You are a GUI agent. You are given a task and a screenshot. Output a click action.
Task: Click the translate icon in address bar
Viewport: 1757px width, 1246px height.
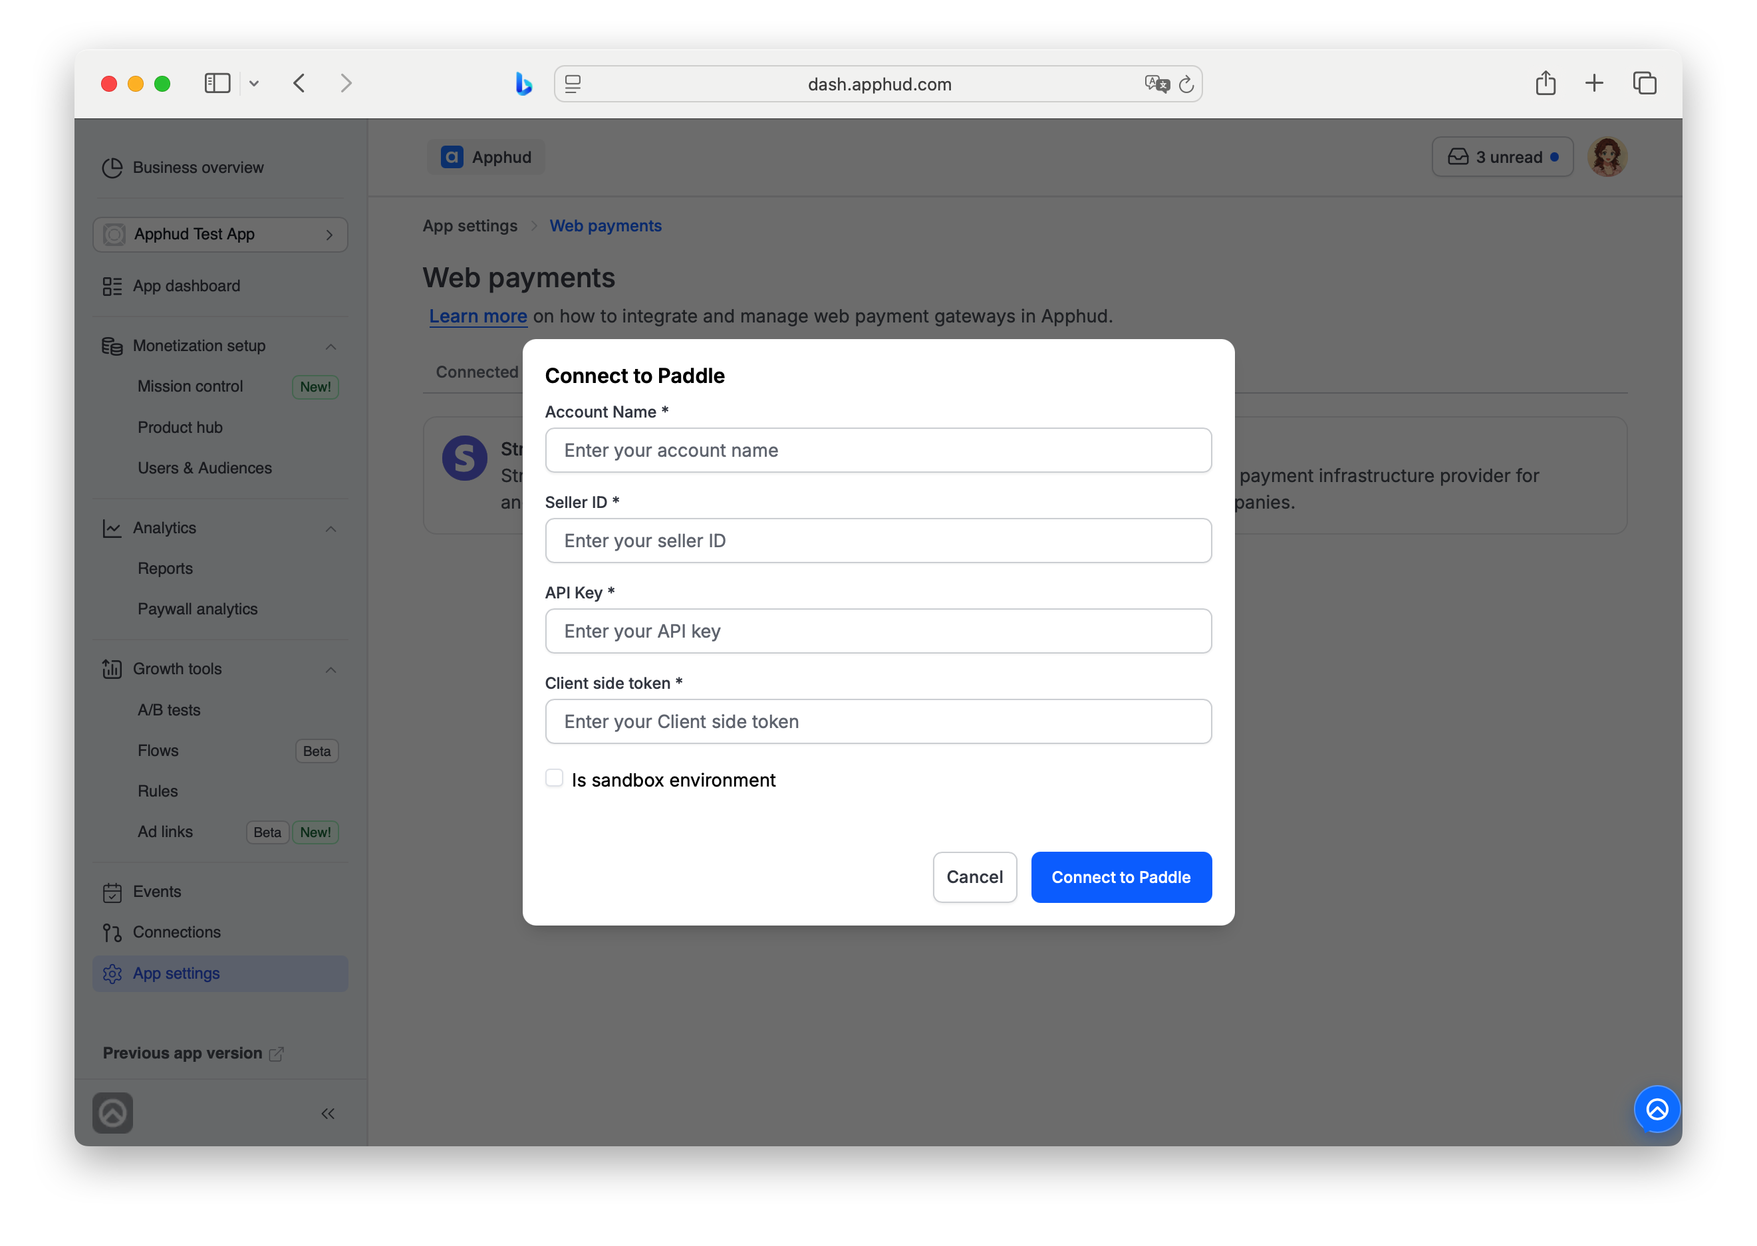coord(1156,84)
